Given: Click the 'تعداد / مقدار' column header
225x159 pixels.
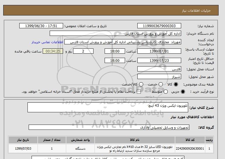Looking at the screenshot, I should 52,140.
